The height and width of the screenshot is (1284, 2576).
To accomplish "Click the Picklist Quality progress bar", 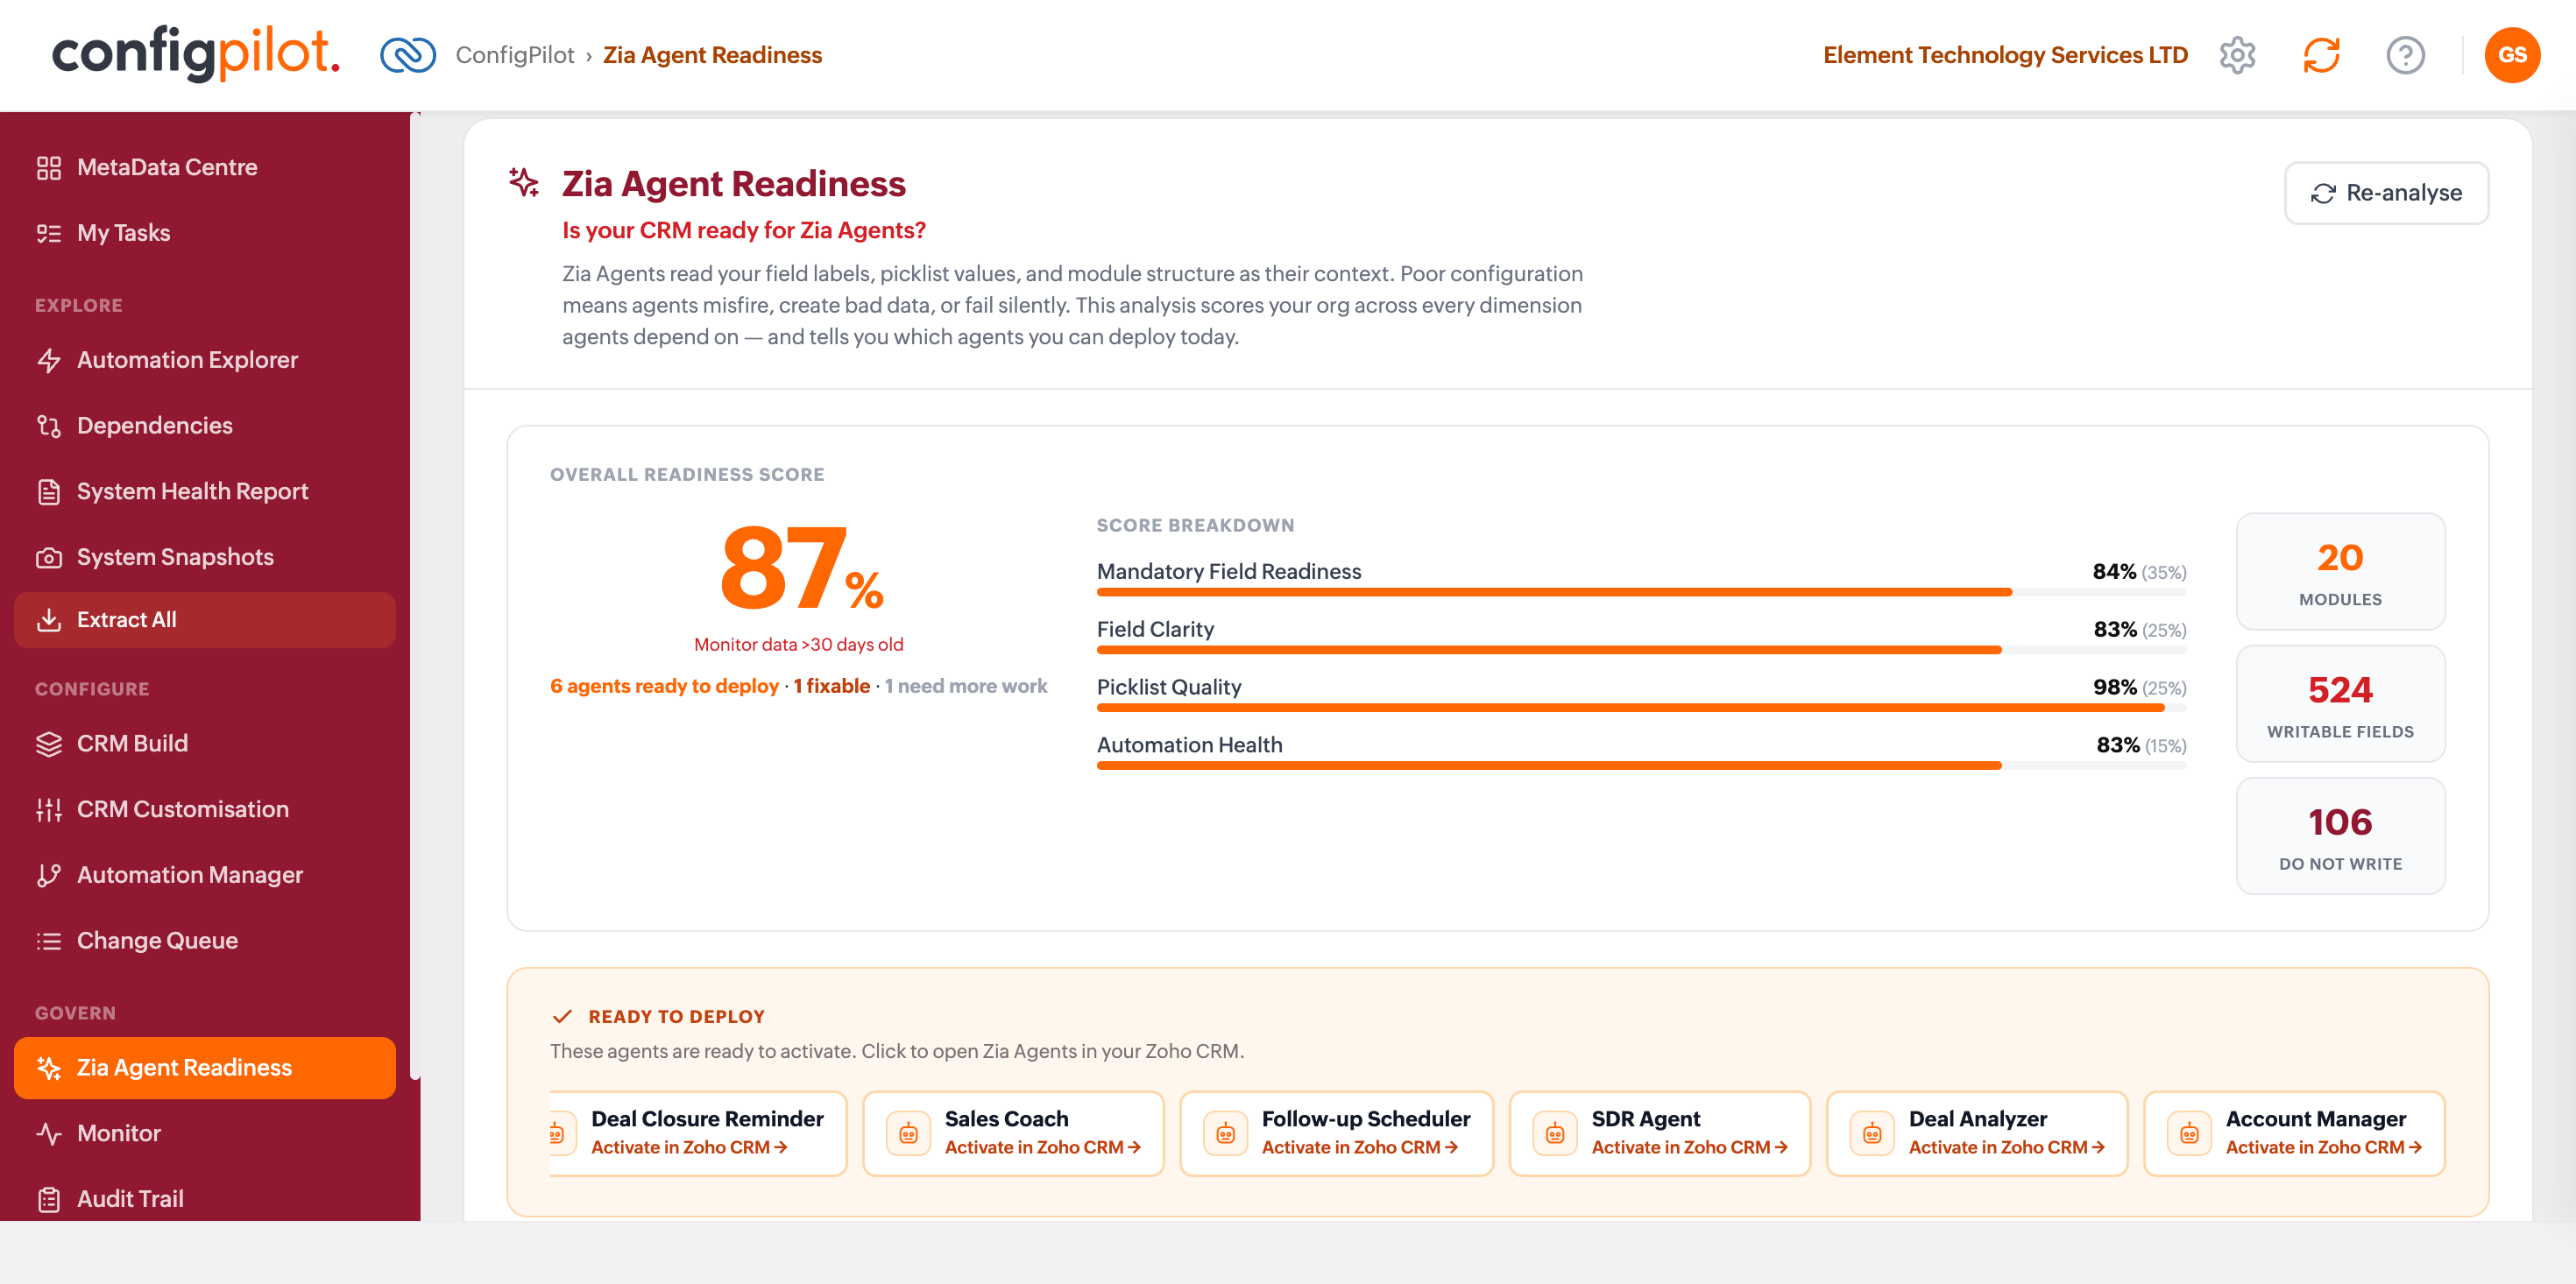I will click(x=1641, y=708).
